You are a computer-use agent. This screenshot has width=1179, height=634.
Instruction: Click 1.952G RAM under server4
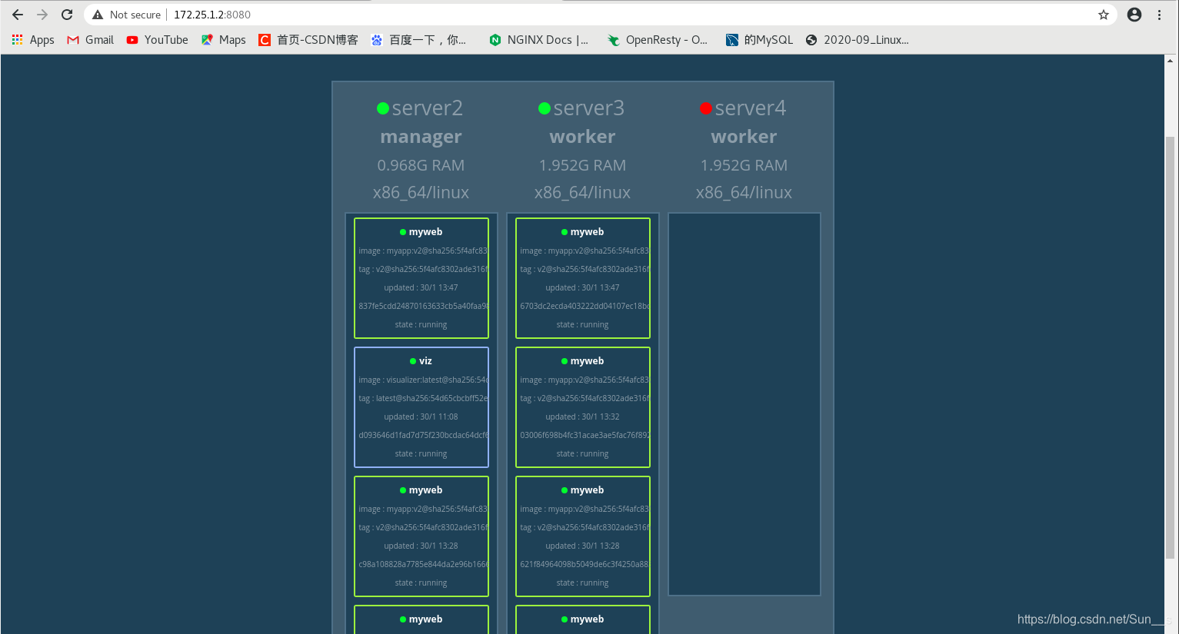pyautogui.click(x=744, y=165)
